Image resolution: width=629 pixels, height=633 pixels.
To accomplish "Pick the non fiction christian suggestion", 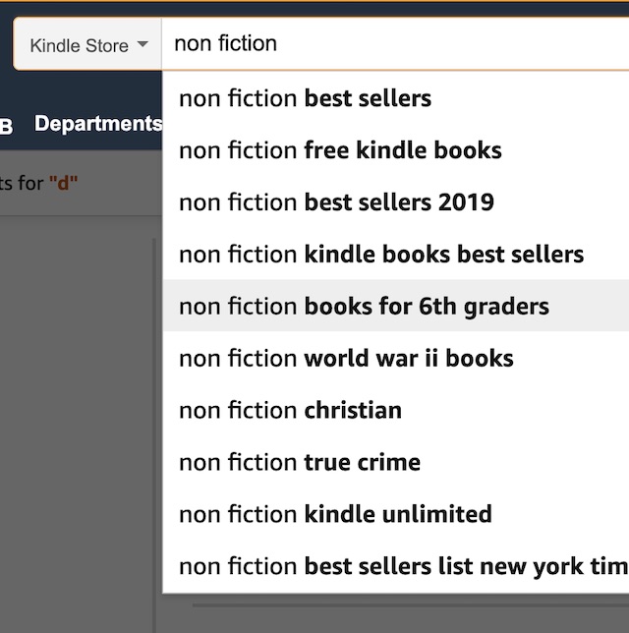I will pos(396,410).
